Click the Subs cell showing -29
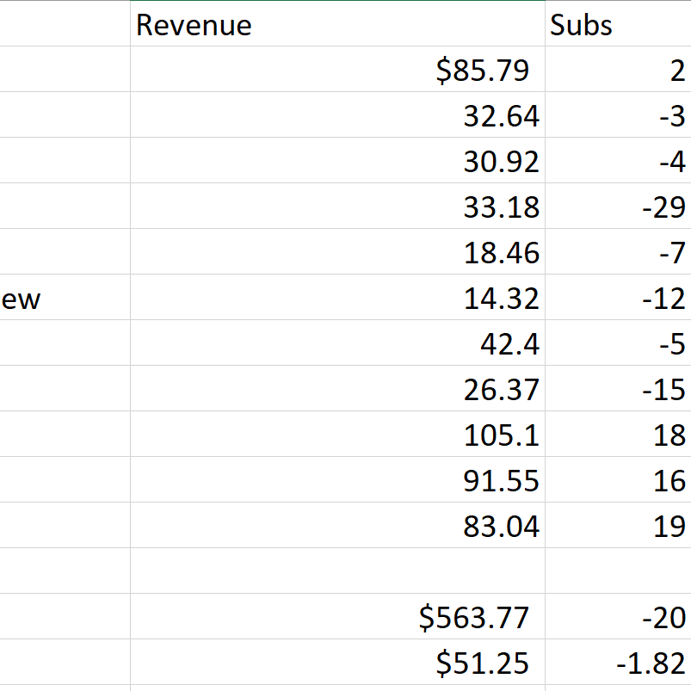 tap(617, 207)
